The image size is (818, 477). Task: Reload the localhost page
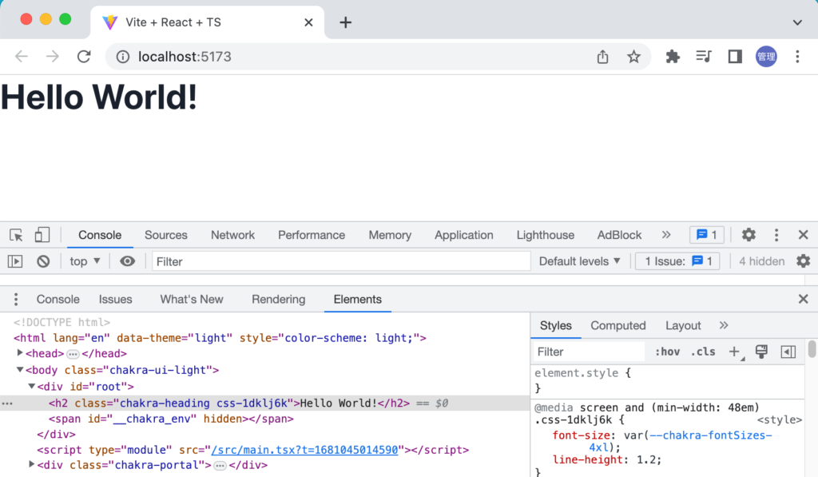pos(84,57)
